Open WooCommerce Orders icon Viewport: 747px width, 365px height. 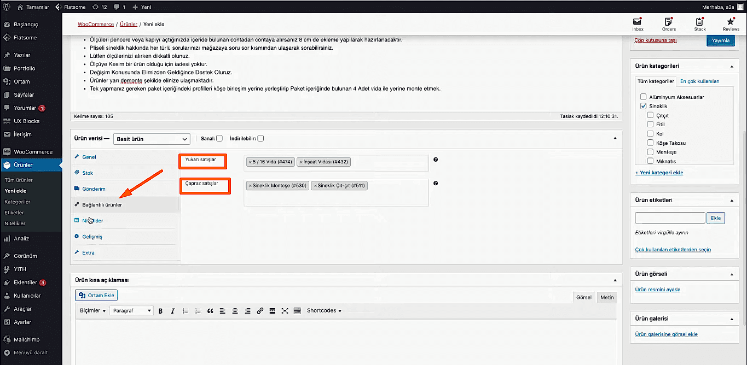pos(669,24)
